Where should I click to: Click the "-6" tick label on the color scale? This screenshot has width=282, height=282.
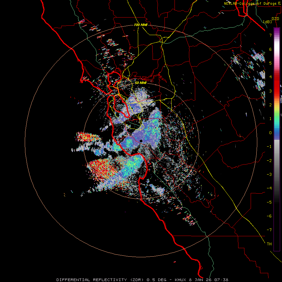[269, 216]
